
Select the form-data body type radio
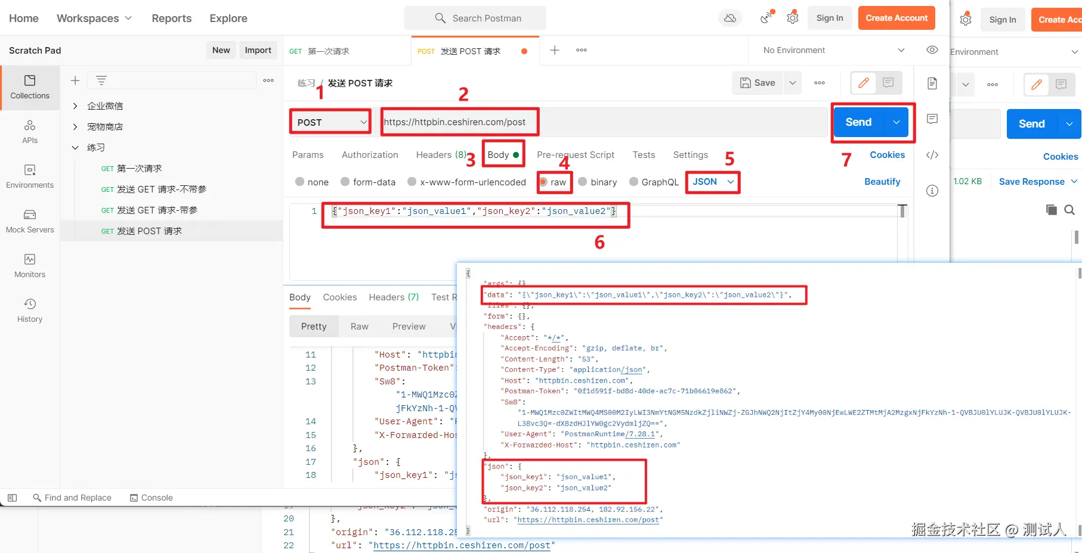345,182
